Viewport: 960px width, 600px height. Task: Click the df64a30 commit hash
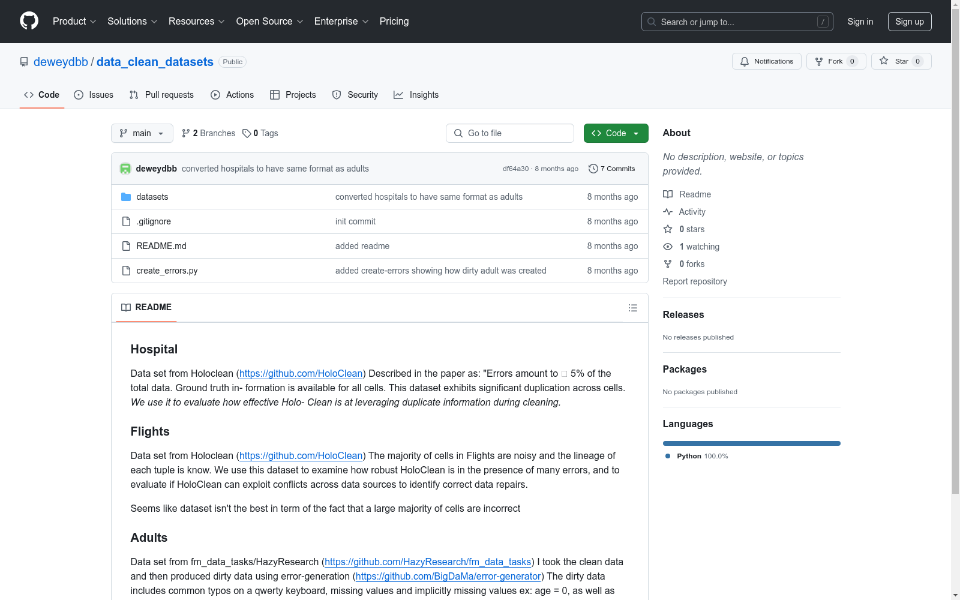point(516,169)
